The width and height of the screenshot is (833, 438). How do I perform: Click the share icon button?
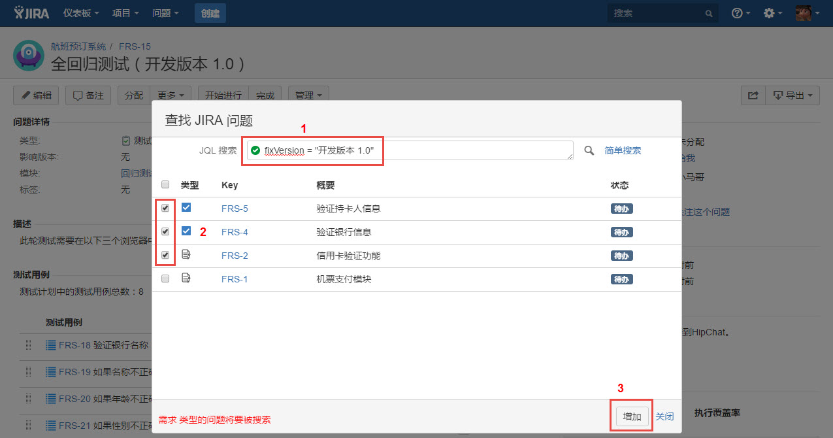[x=753, y=95]
